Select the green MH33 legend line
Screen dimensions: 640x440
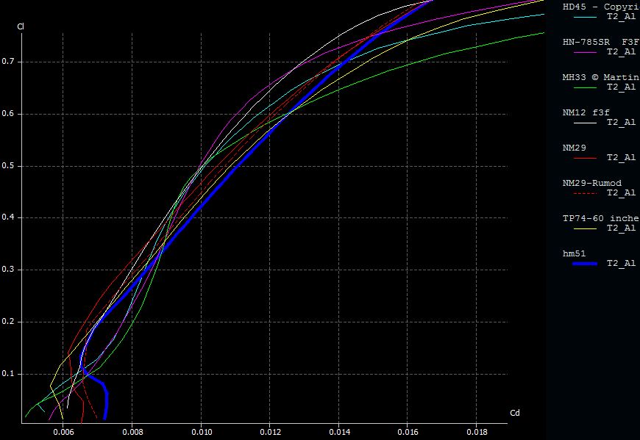[x=584, y=87]
